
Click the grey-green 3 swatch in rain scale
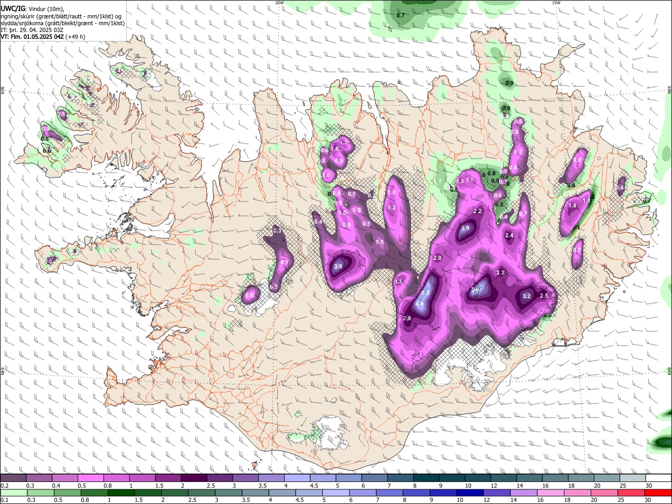coord(228,493)
